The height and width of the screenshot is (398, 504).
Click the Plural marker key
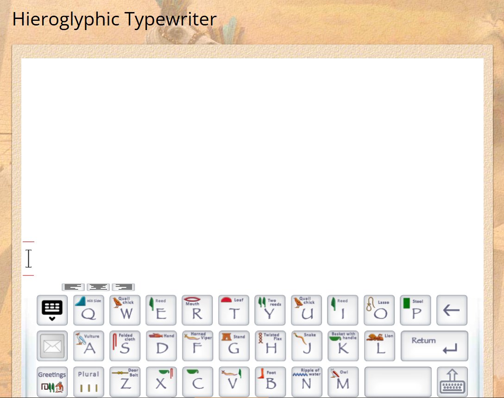[x=88, y=382]
